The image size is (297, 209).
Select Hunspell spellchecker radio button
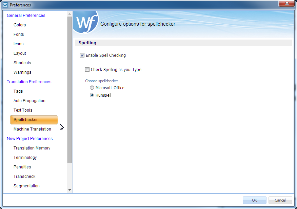pos(92,95)
